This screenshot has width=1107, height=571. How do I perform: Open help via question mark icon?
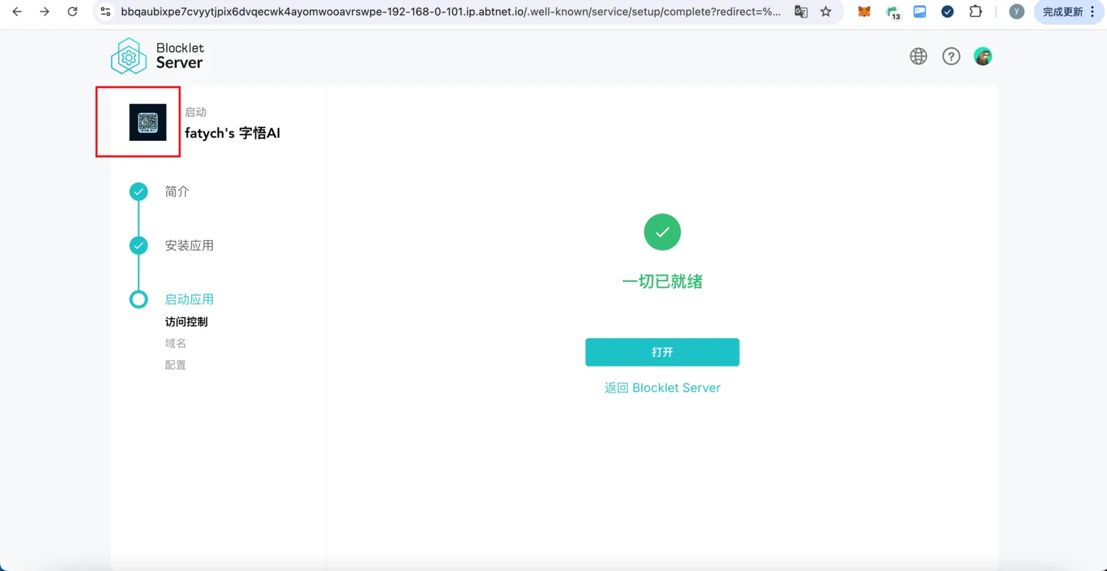click(x=951, y=56)
